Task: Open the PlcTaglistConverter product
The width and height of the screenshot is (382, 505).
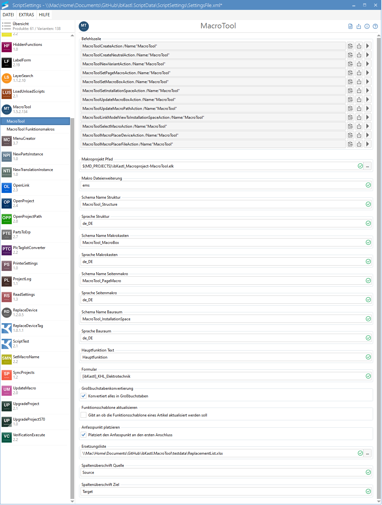Action: click(x=35, y=250)
